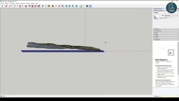
Task: Select the Rectangle shapes tool
Action: 20,6
